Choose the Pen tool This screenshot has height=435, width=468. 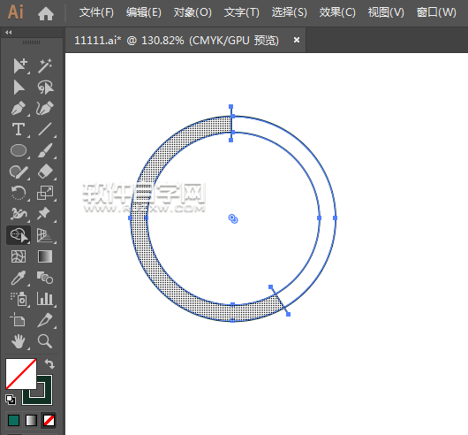pos(19,109)
